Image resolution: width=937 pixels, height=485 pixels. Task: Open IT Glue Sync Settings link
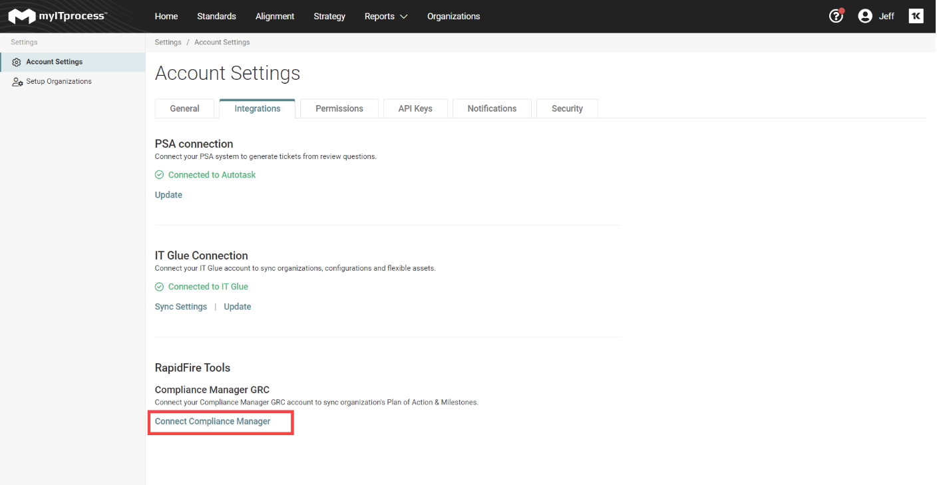(x=181, y=307)
